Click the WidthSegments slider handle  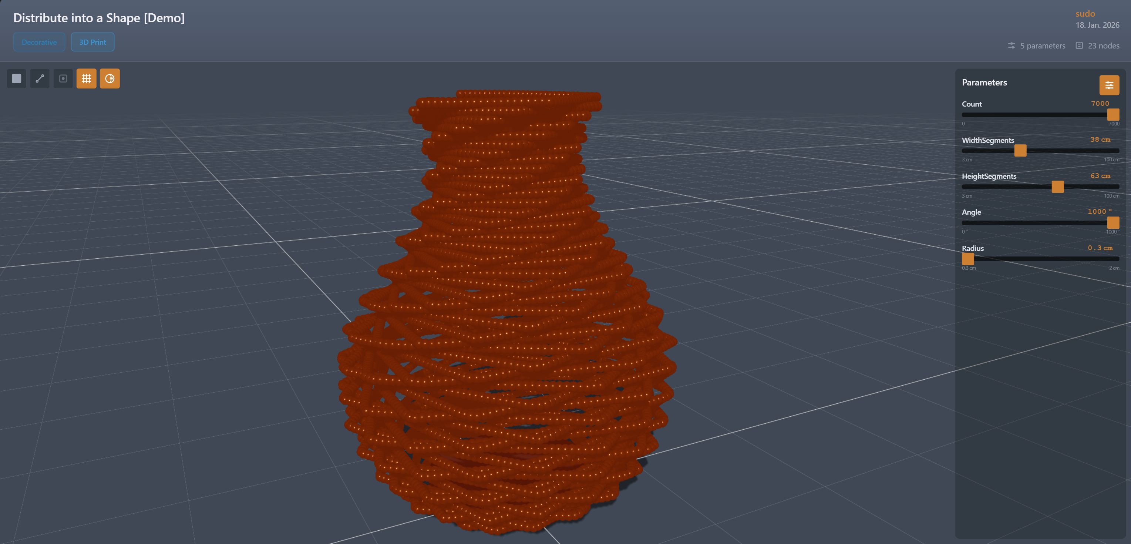[1020, 151]
